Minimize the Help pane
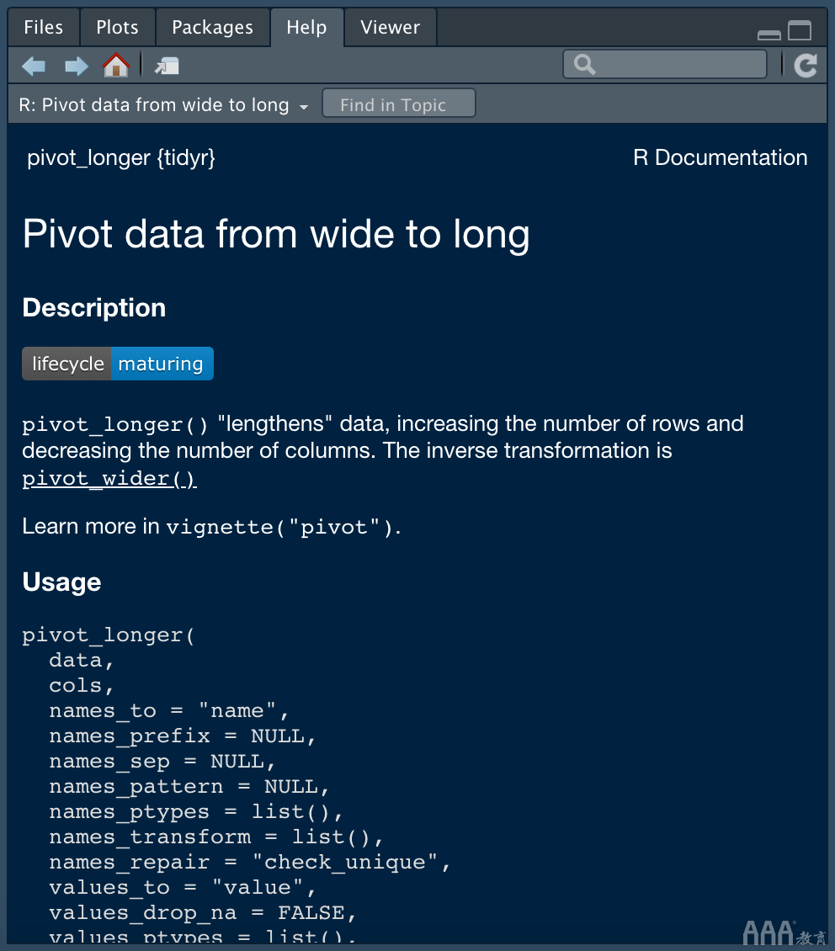The width and height of the screenshot is (835, 951). coord(769,35)
